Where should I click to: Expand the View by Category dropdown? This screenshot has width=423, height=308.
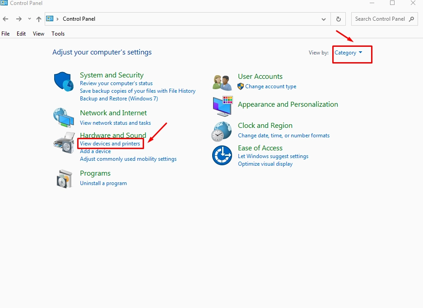349,53
